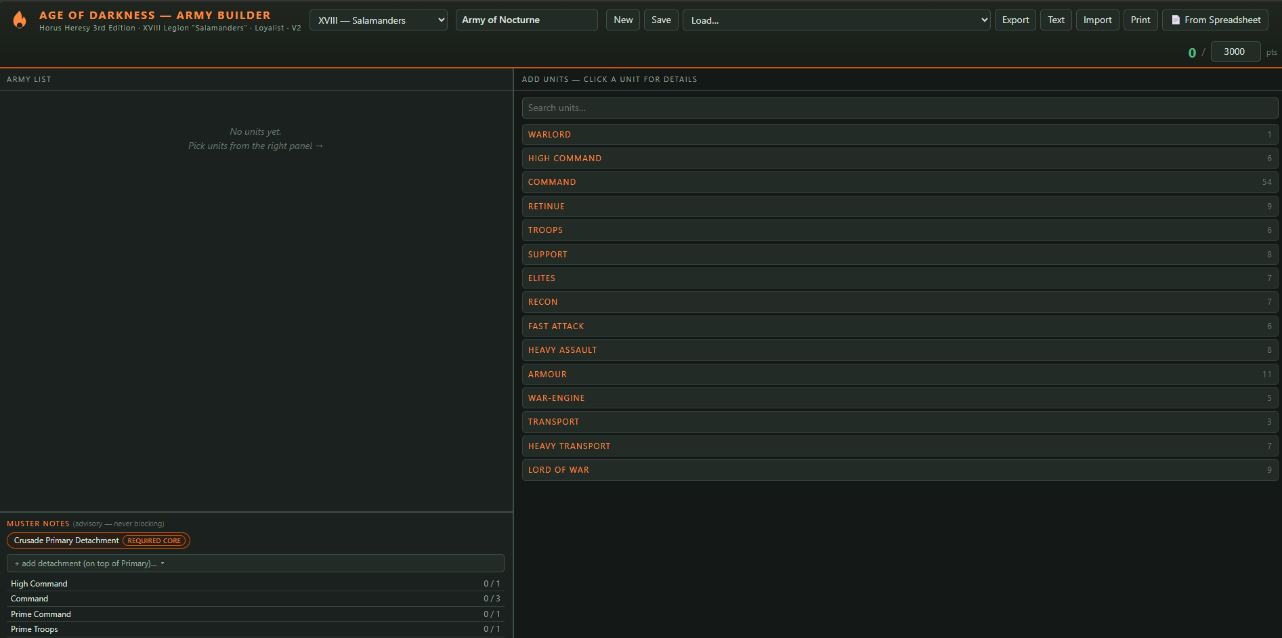1282x638 pixels.
Task: Edit the 3000 points limit field
Action: [1235, 51]
